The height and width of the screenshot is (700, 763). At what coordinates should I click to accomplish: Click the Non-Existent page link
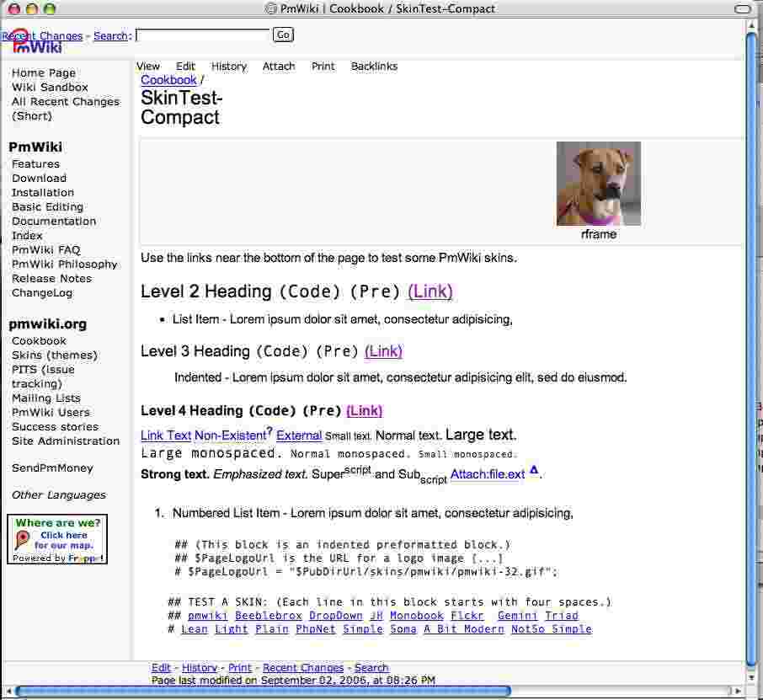231,435
